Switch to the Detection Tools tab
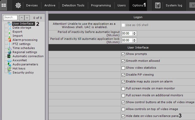The image size is (195, 120). (73, 5)
